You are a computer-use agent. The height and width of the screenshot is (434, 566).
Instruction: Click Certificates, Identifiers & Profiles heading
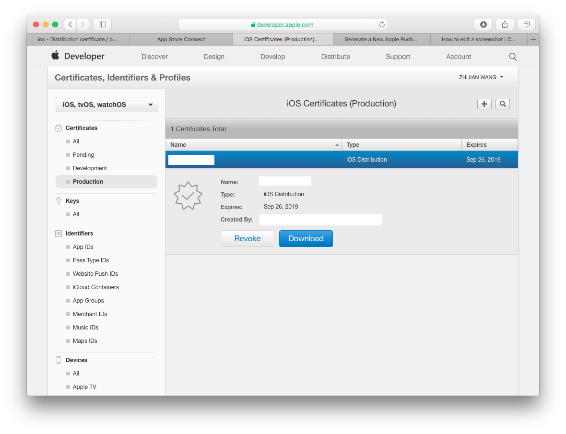[122, 78]
